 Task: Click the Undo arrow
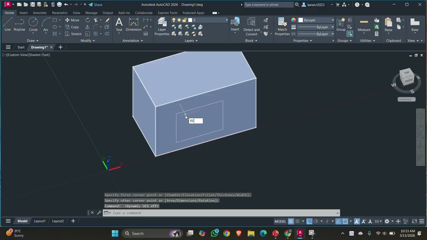[x=66, y=5]
